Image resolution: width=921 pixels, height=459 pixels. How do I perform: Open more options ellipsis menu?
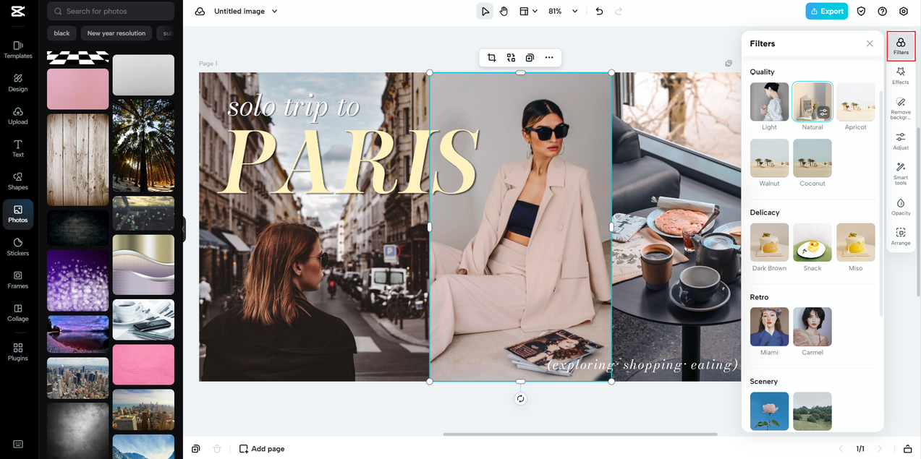point(549,58)
